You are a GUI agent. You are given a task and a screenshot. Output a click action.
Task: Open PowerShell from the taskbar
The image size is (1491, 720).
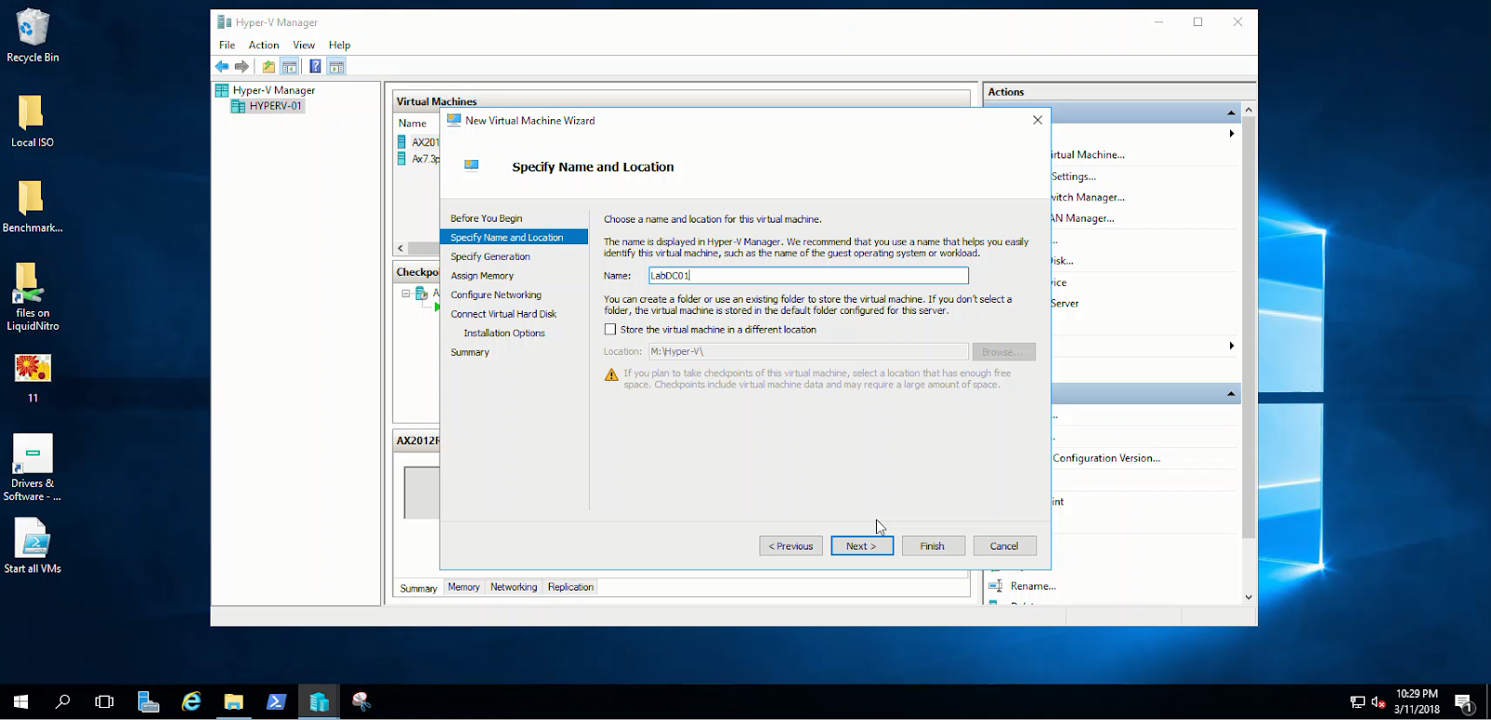[x=276, y=701]
